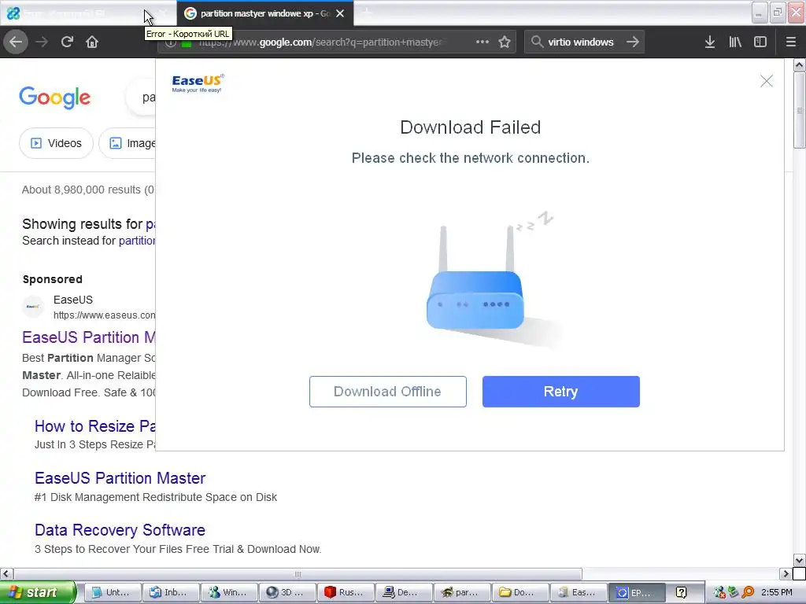Open the browser hamburger menu
This screenshot has height=604, width=806.
(791, 42)
